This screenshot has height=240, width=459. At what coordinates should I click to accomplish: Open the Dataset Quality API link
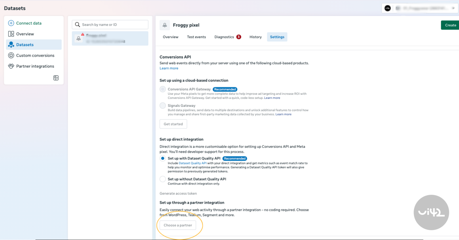(x=193, y=163)
